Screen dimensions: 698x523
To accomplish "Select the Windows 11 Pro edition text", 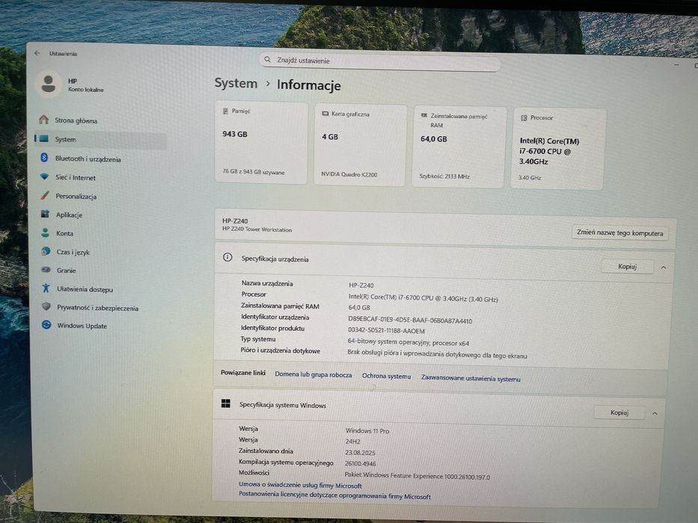I will tap(367, 431).
